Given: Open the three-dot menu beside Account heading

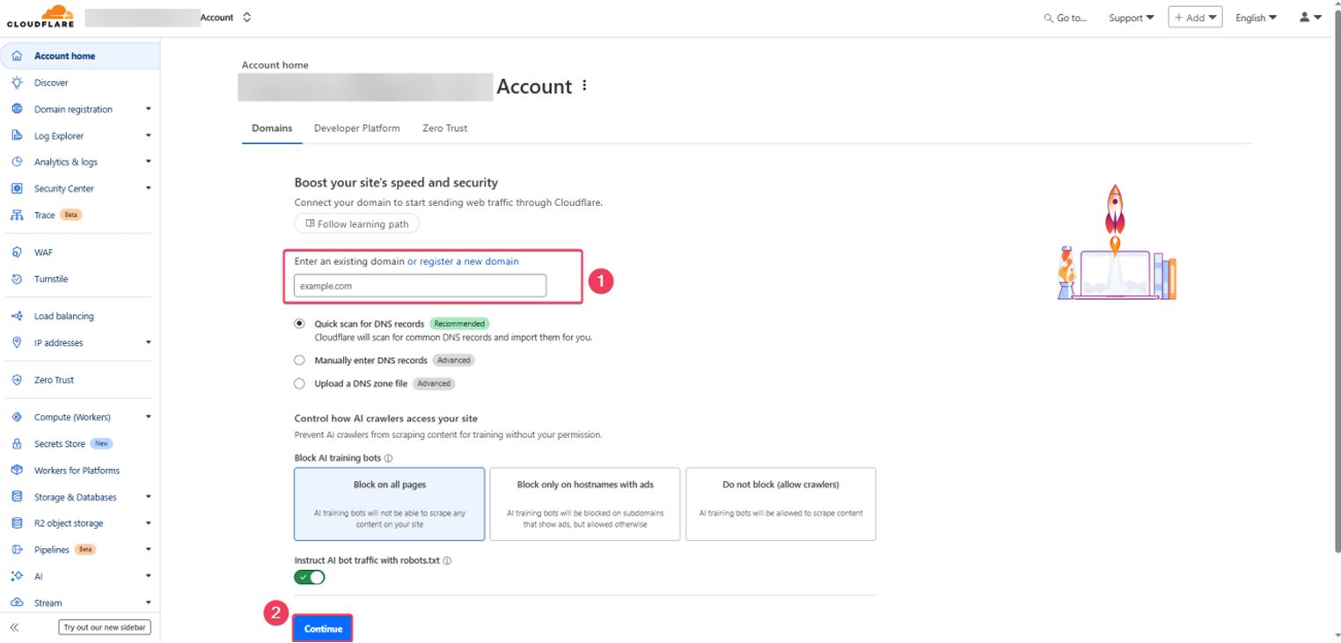Looking at the screenshot, I should 584,86.
